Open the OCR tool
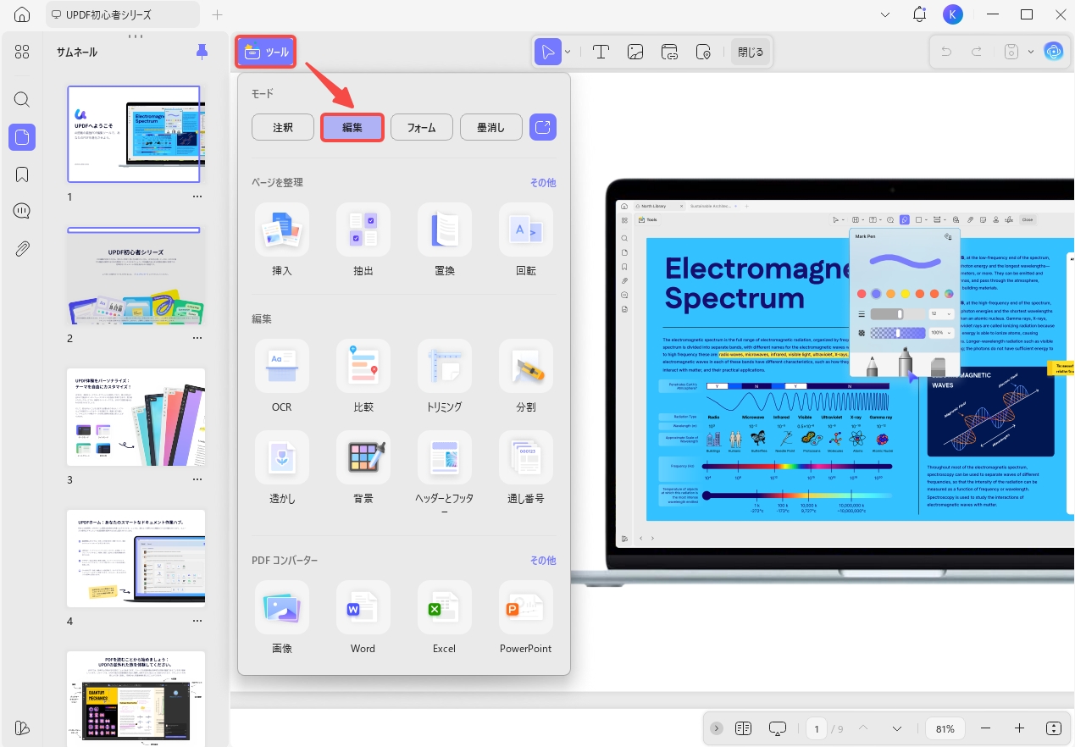This screenshot has height=747, width=1075. 281,366
